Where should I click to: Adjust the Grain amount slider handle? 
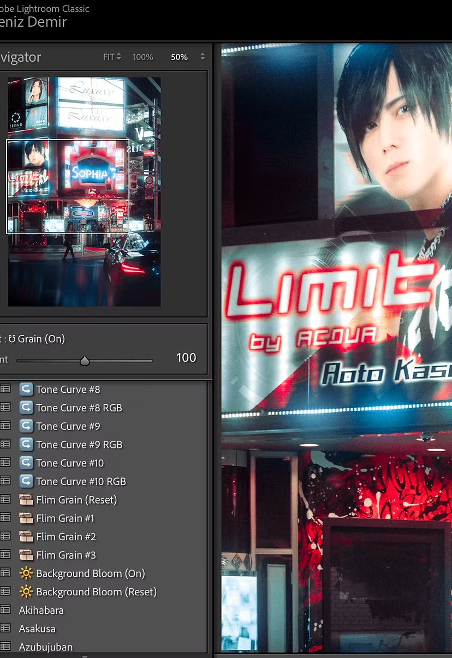click(85, 361)
